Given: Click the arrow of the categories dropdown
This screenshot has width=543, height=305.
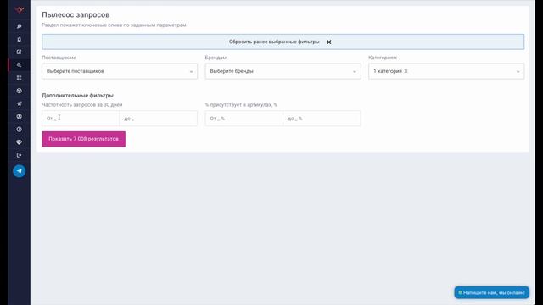Looking at the screenshot, I should [518, 71].
